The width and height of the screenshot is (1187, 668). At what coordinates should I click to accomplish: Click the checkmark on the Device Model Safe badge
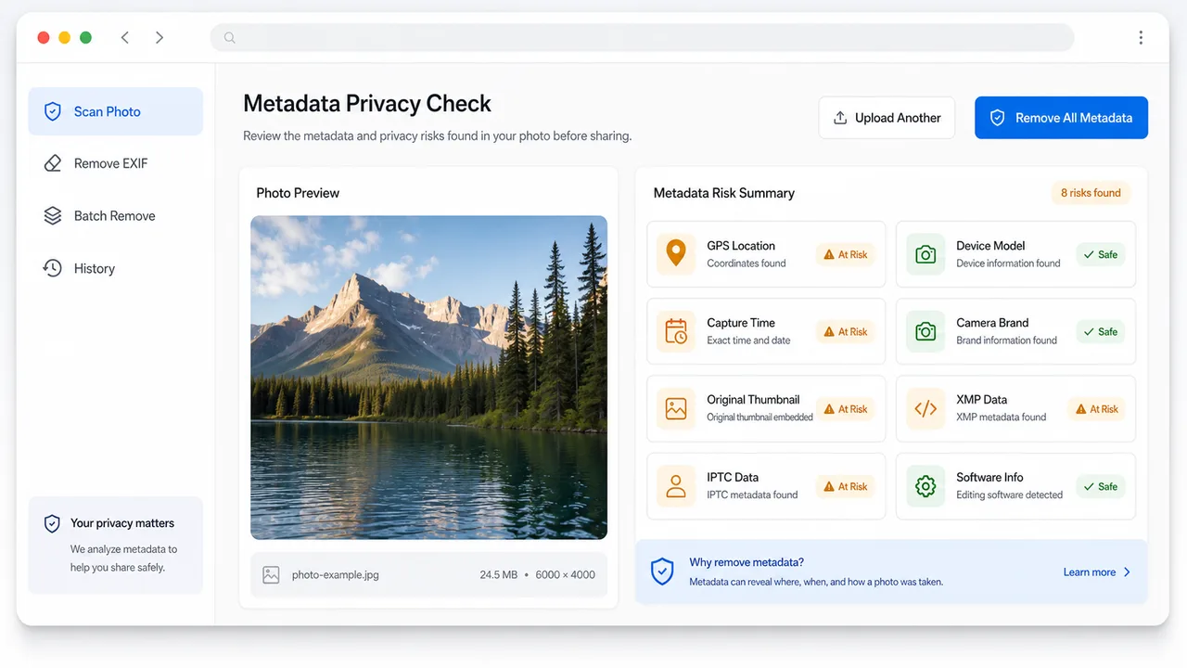coord(1089,254)
